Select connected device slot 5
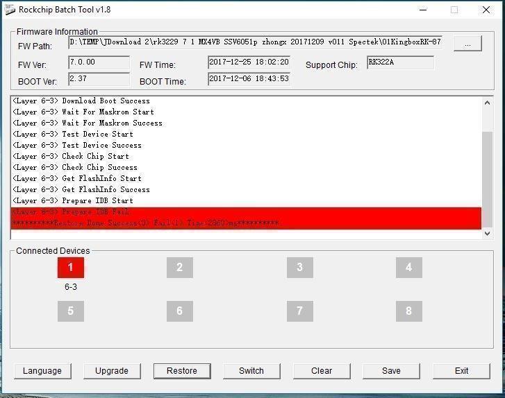 (x=71, y=311)
